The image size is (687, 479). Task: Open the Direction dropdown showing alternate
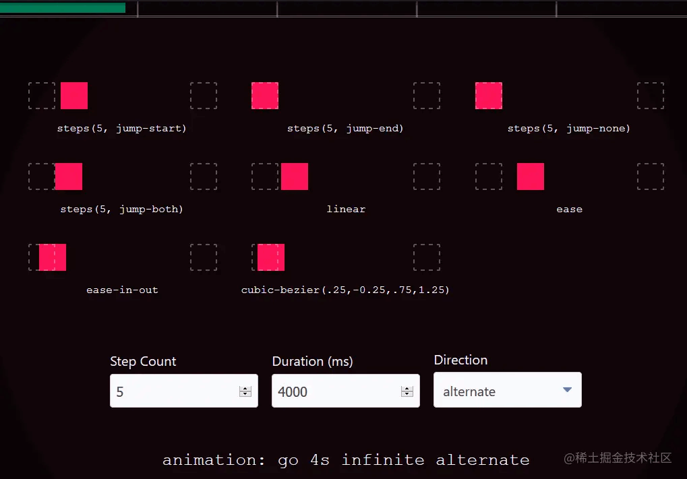(499, 391)
